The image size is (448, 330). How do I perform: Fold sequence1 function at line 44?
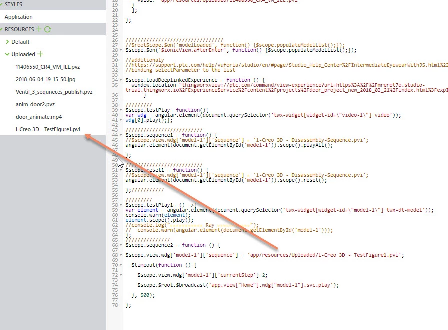pos(121,135)
